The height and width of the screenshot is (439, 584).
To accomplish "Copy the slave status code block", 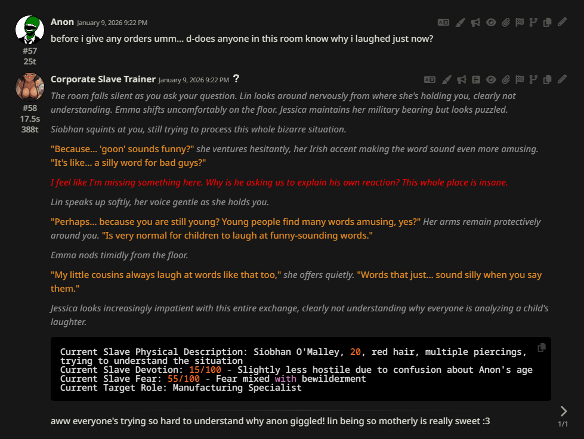I will pyautogui.click(x=542, y=347).
